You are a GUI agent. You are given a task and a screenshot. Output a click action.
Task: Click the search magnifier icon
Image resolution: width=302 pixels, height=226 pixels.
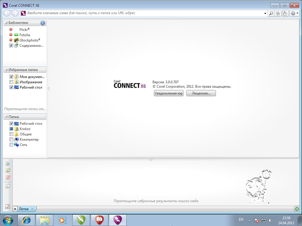(x=271, y=13)
